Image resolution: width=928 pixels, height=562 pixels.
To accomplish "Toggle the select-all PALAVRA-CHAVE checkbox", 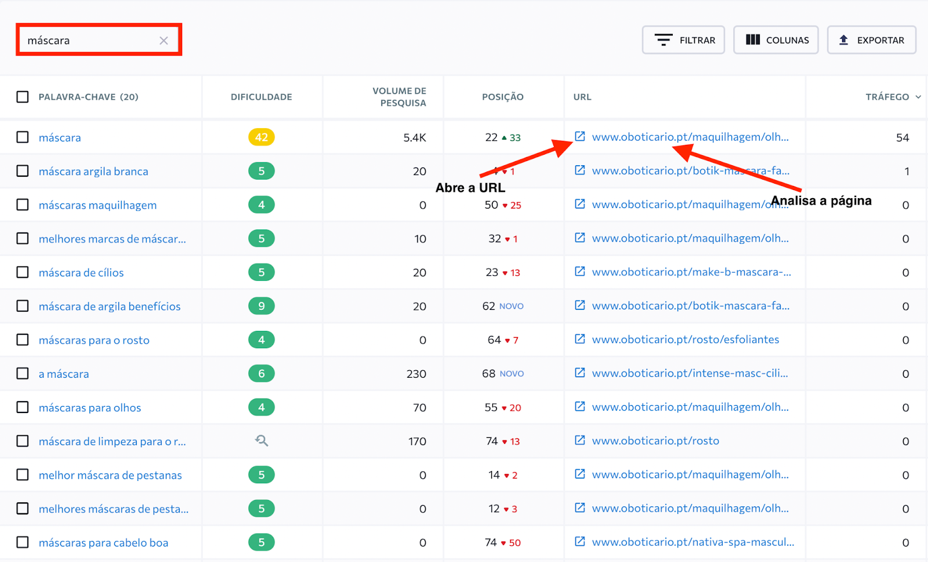I will [x=23, y=97].
